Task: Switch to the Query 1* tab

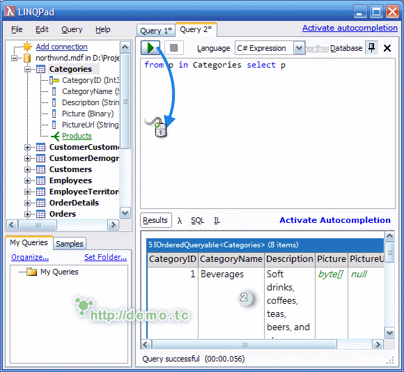Action: coord(156,31)
